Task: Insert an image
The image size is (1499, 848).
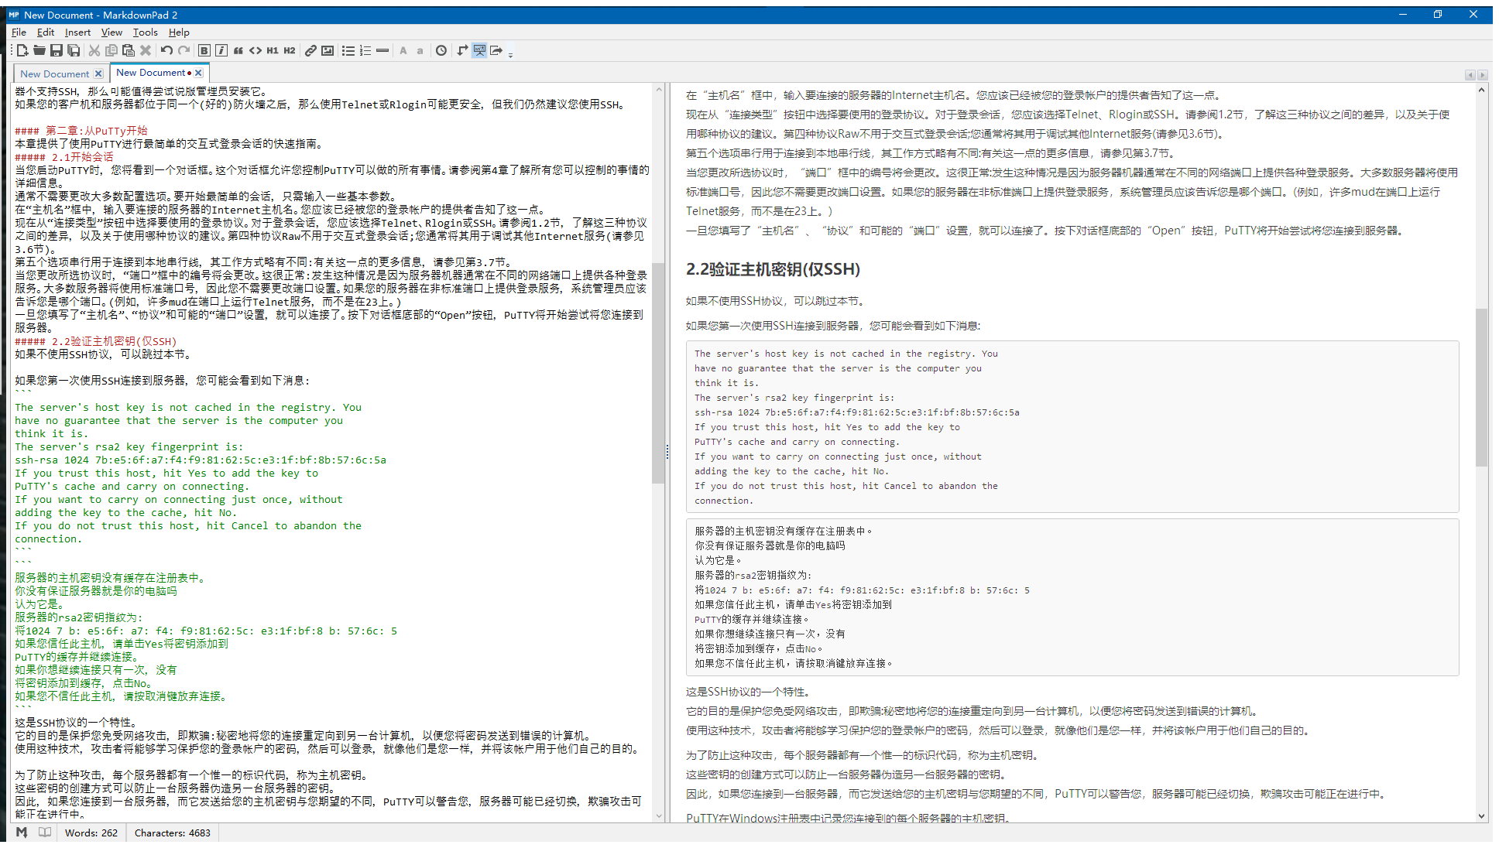Action: (328, 50)
